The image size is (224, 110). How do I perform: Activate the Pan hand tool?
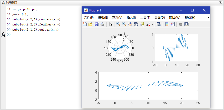tap(130, 24)
